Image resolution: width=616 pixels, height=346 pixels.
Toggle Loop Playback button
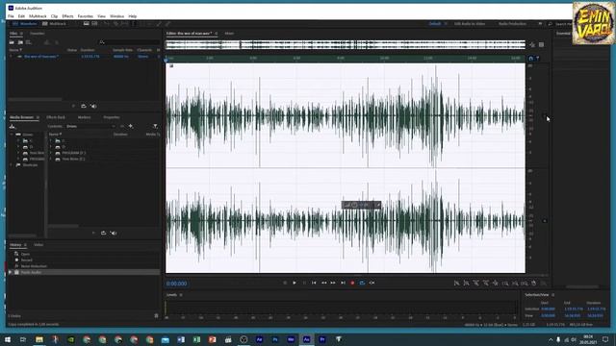pos(362,283)
